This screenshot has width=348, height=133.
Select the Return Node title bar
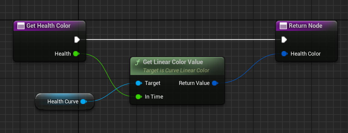305,26
